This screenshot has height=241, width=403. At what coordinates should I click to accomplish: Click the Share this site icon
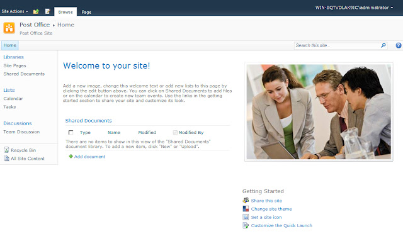246,200
